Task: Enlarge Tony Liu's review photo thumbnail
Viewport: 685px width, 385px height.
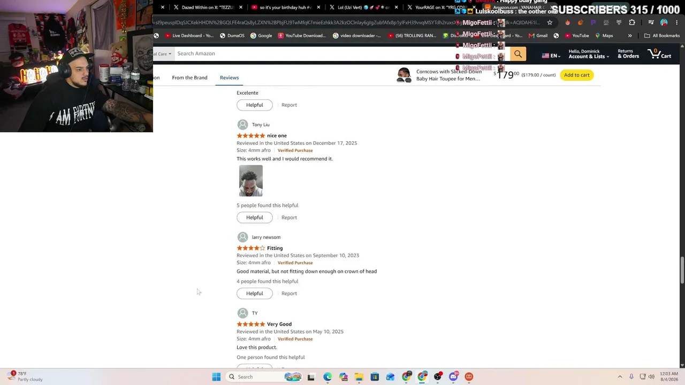Action: 251,181
